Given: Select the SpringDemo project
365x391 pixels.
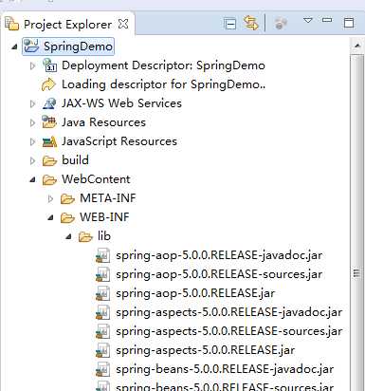Looking at the screenshot, I should click(78, 47).
